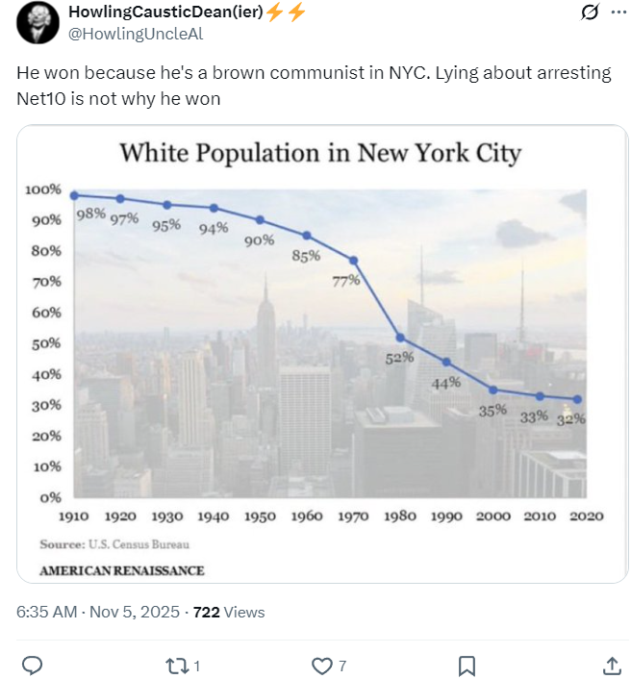Image resolution: width=631 pixels, height=679 pixels.
Task: Click the like count number 7
Action: (342, 665)
